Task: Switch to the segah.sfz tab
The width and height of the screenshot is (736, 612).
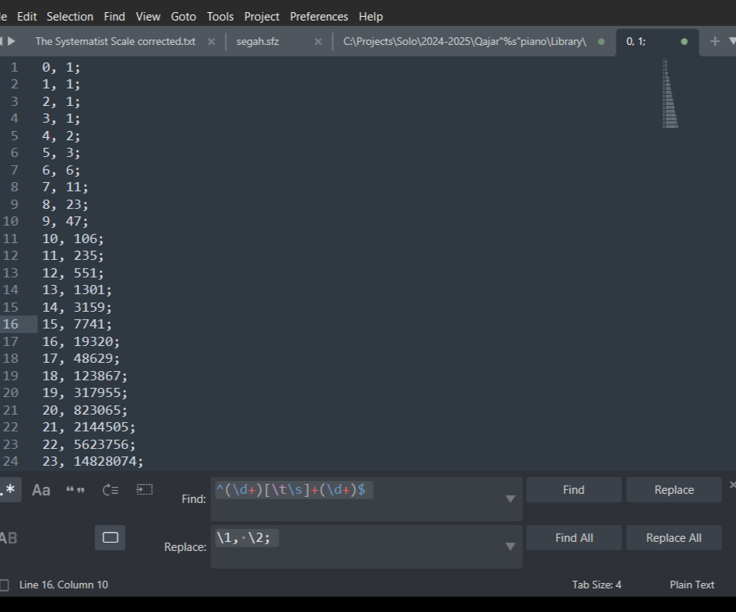Action: point(258,41)
